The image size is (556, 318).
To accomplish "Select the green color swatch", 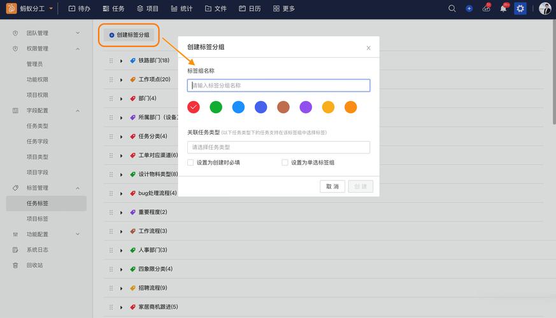I will [x=216, y=107].
